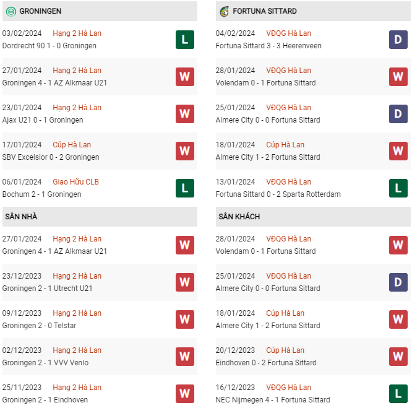Click the D badge for Heerenveen match
The image size is (412, 408).
pyautogui.click(x=398, y=40)
